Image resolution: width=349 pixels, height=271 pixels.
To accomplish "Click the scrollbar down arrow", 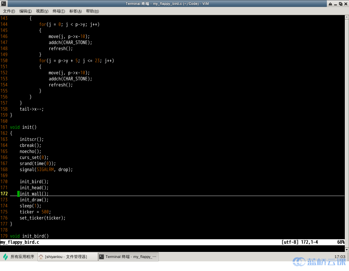I will coord(347,250).
